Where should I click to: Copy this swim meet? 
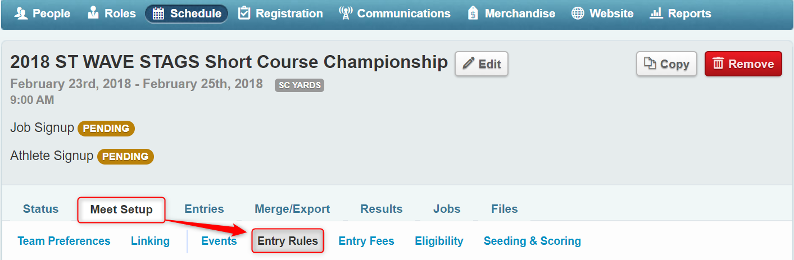click(x=666, y=64)
